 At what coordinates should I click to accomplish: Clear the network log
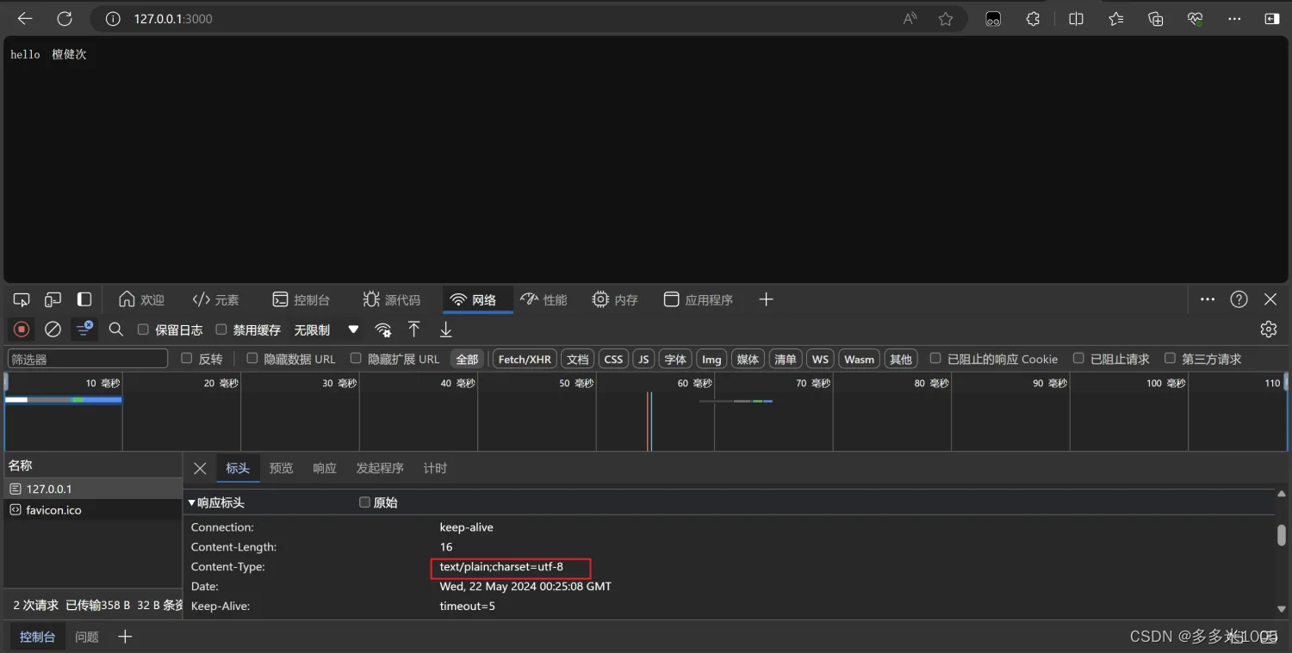[x=53, y=330]
